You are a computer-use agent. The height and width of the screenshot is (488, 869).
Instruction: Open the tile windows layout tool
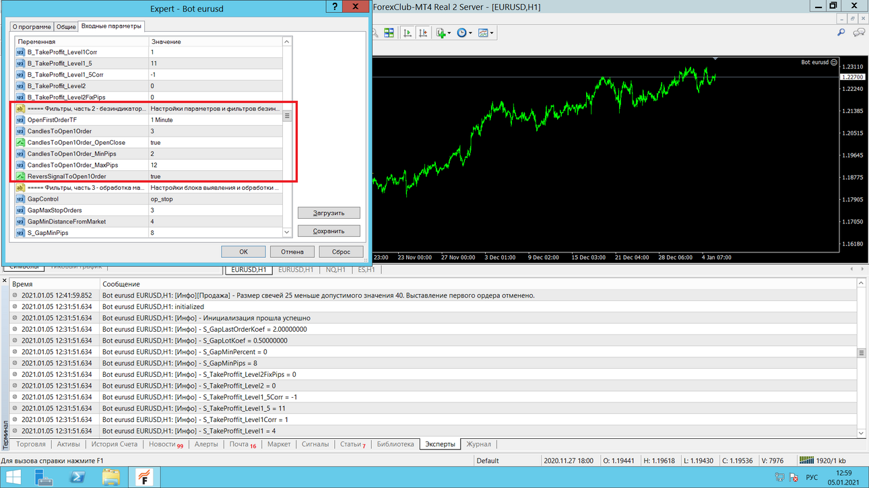389,32
